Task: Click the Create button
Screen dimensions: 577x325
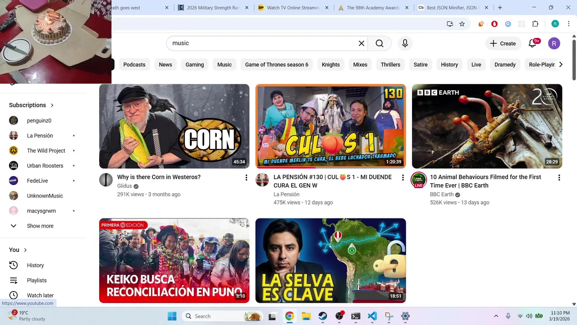Action: point(503,43)
